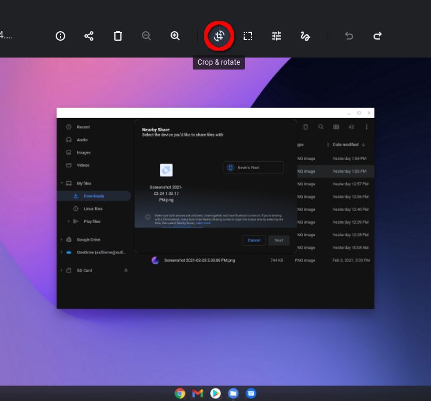Select Audio in the Files sidebar

[82, 140]
